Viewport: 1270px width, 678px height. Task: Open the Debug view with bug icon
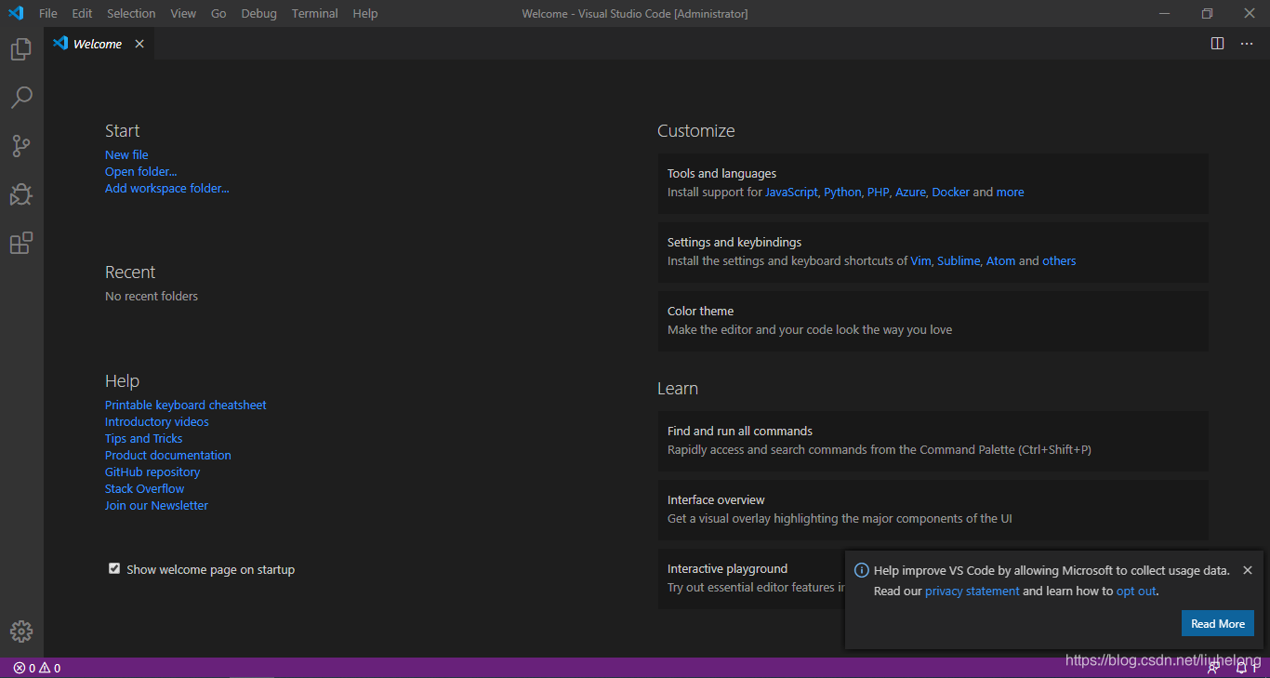coord(21,194)
